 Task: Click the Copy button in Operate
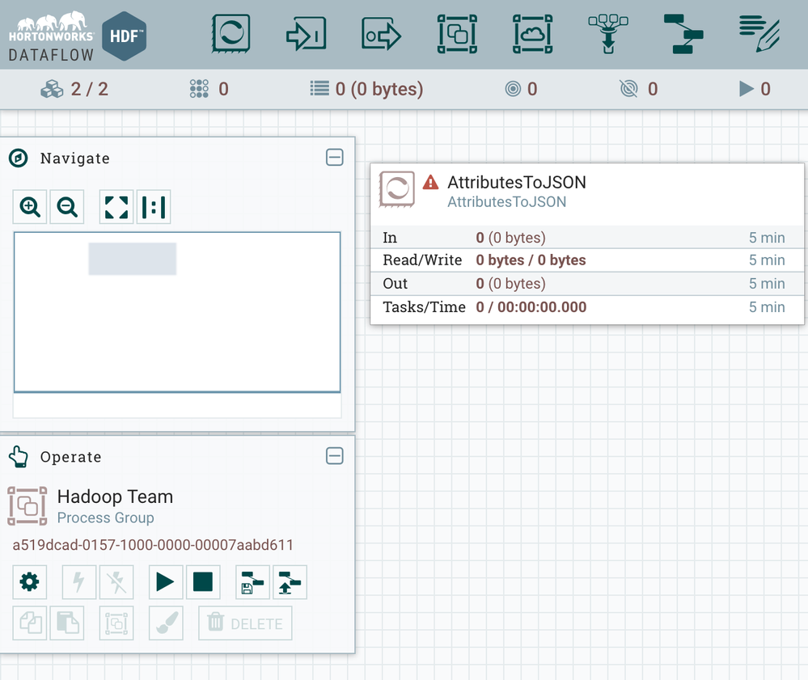30,623
